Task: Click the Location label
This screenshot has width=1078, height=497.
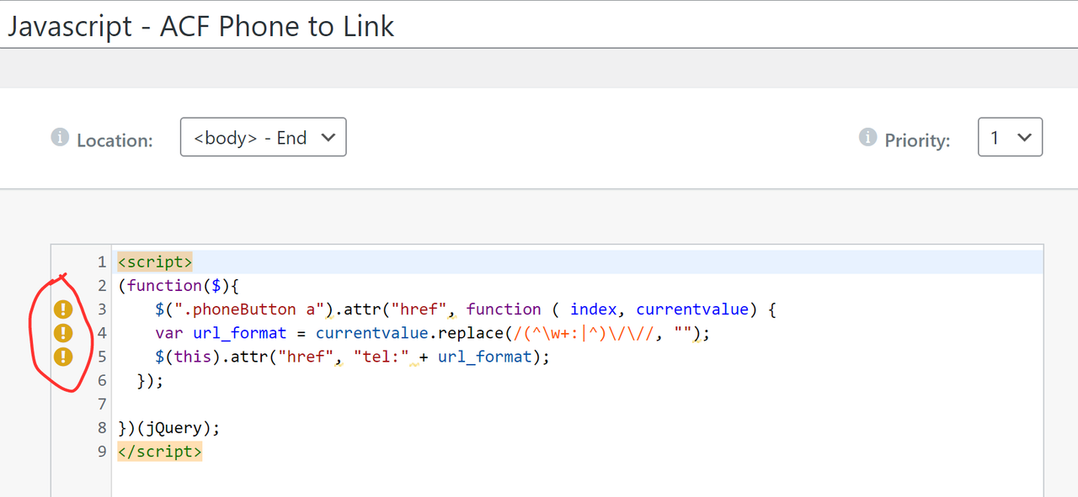Action: click(x=115, y=140)
